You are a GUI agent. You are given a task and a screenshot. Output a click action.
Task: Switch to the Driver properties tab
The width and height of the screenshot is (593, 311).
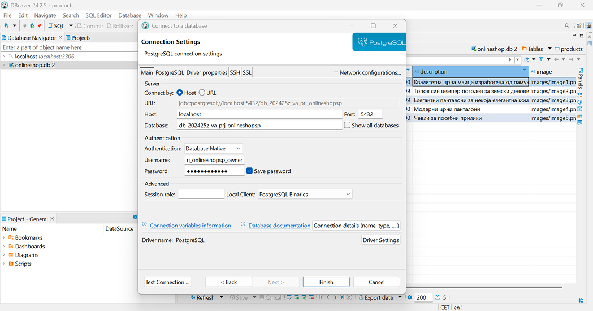pyautogui.click(x=207, y=72)
